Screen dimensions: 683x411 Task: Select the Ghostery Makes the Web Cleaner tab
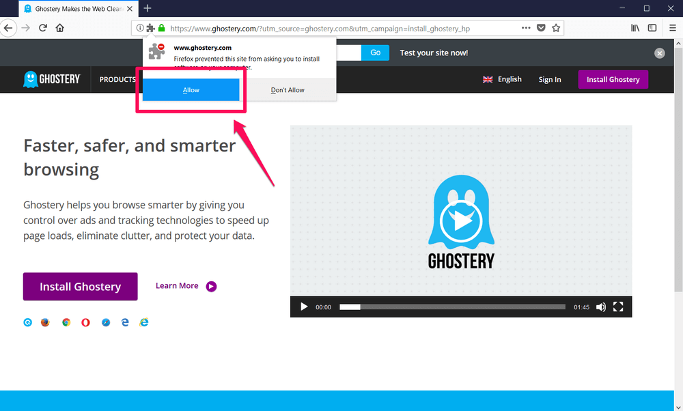[79, 9]
